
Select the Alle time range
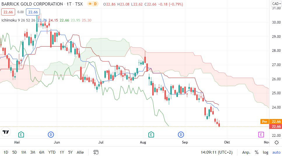tap(80, 152)
